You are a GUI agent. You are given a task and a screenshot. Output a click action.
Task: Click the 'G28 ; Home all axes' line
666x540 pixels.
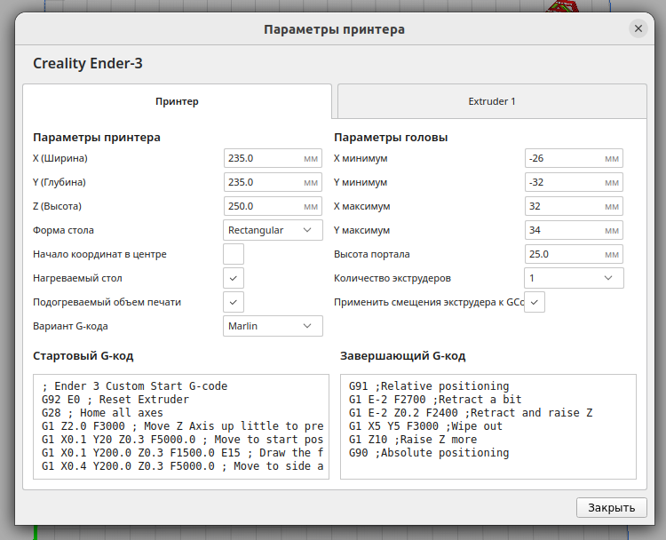click(x=102, y=412)
